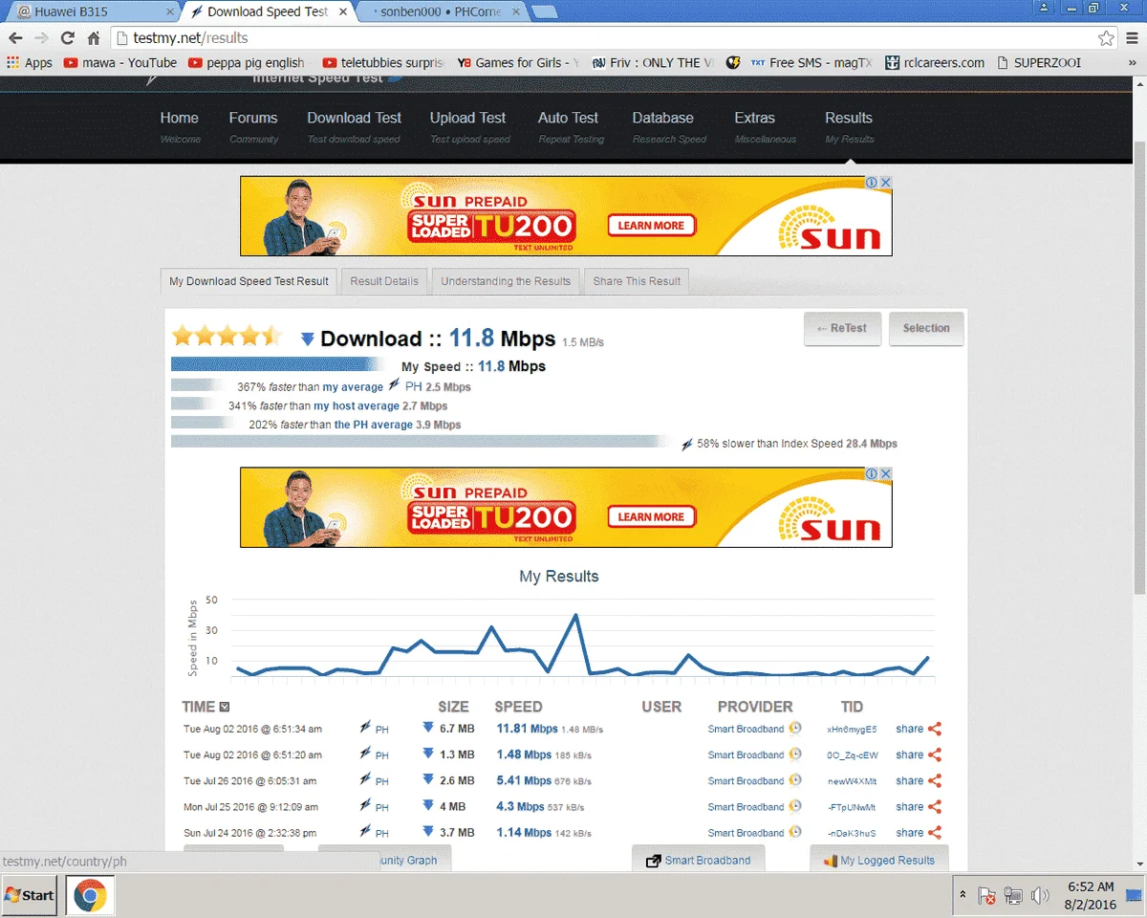The image size is (1147, 918).
Task: Click the PH country link in 6:51:34 row
Action: [382, 730]
